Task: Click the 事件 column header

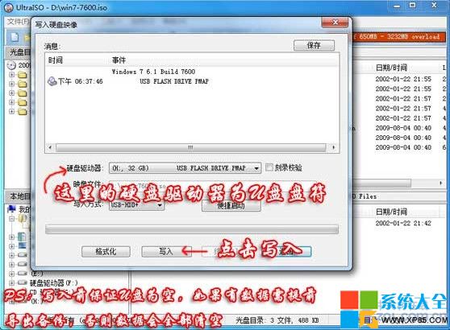Action: (119, 60)
